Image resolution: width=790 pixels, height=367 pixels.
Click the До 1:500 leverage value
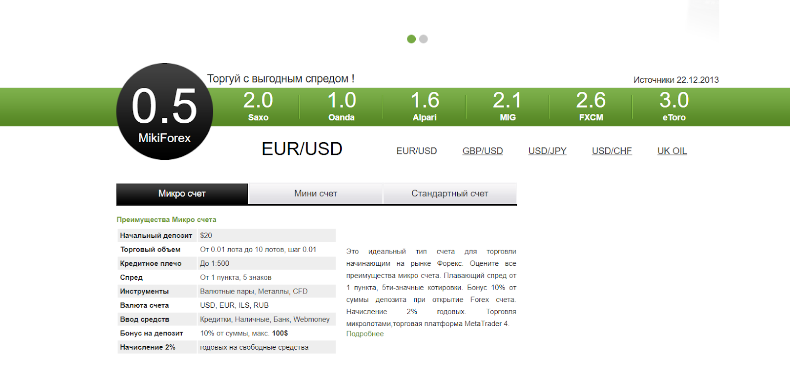coord(214,263)
